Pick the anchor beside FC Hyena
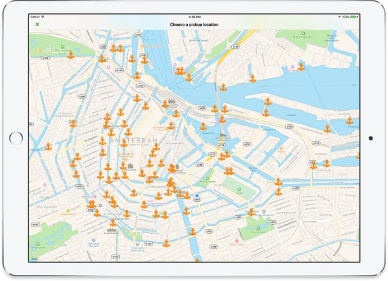Viewport: 388px width, 281px height. [301, 67]
